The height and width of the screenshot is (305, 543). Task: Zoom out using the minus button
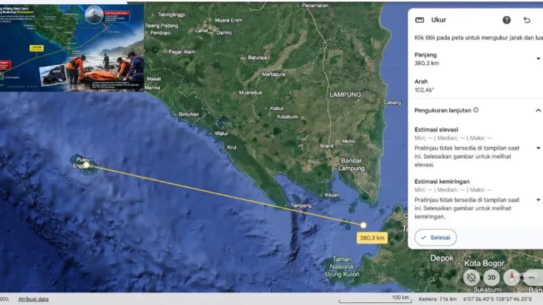click(x=532, y=277)
